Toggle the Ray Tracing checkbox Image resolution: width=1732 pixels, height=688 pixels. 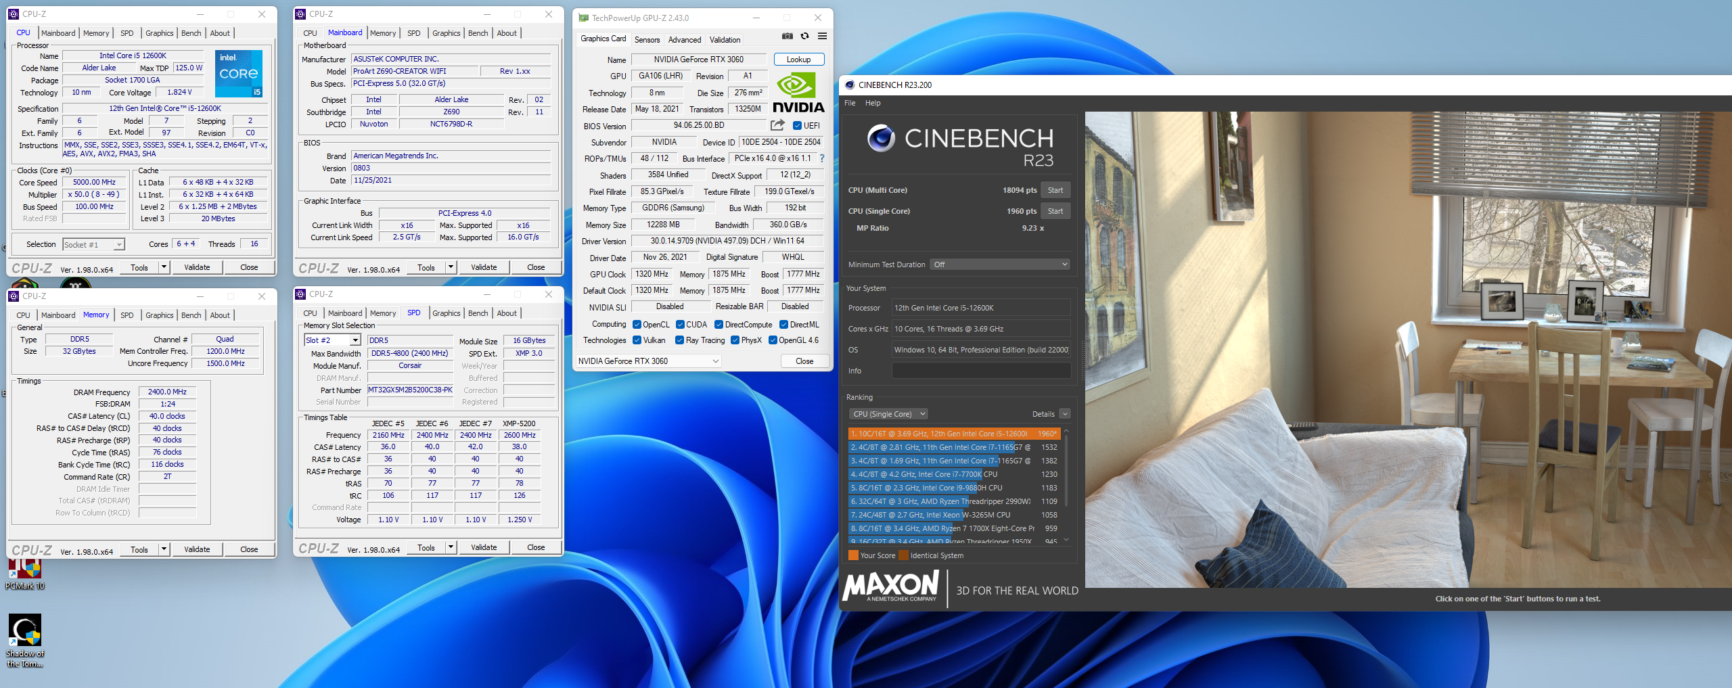(679, 340)
